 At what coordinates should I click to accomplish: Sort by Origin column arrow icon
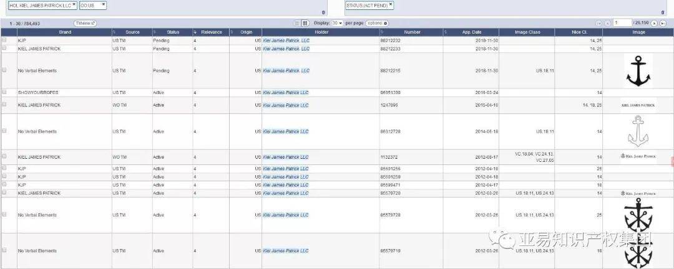point(232,32)
